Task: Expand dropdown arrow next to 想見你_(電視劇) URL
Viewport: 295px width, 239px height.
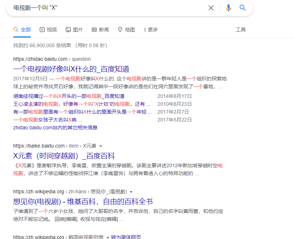Action: [x=131, y=192]
